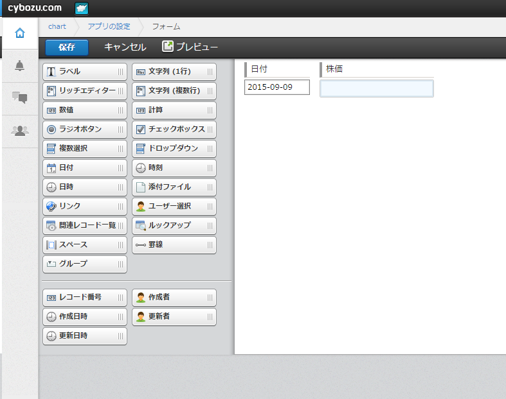Open the プレビュー preview

point(190,47)
